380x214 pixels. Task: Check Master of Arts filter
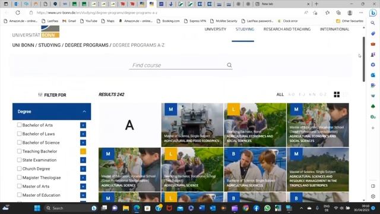click(x=19, y=186)
